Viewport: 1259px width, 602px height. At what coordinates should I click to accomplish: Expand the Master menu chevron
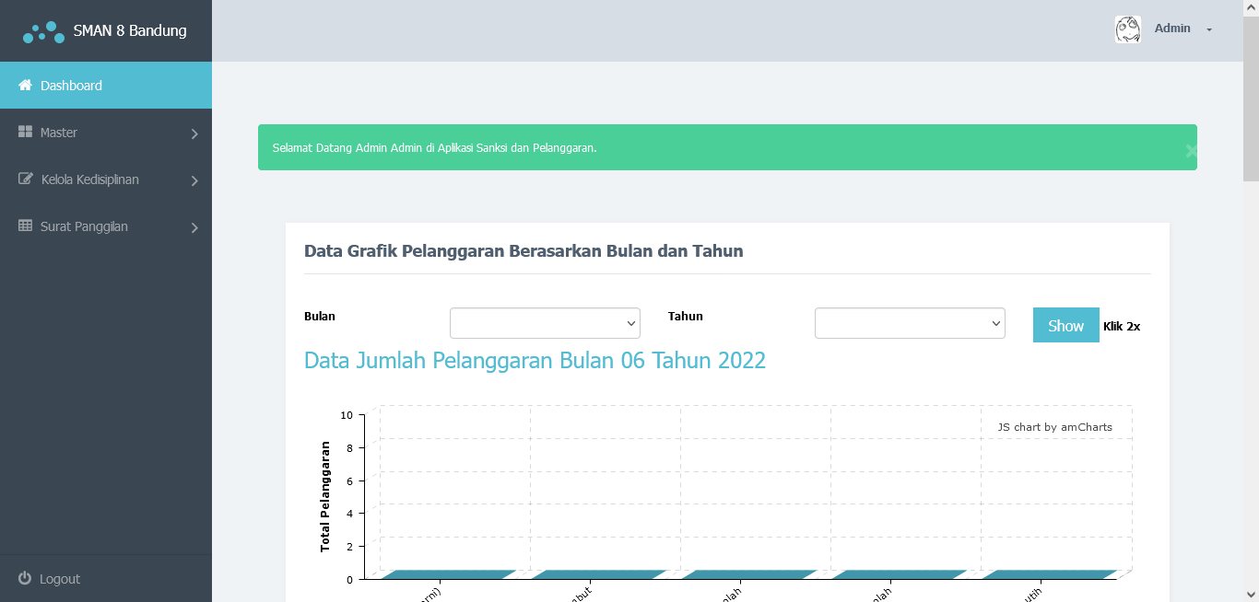[194, 134]
